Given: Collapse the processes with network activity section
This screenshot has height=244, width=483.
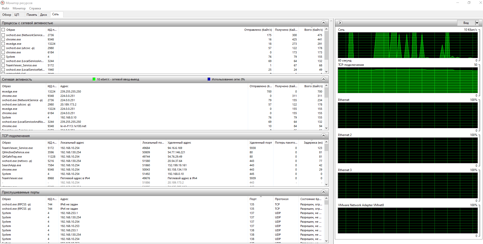Looking at the screenshot, I should click(323, 23).
